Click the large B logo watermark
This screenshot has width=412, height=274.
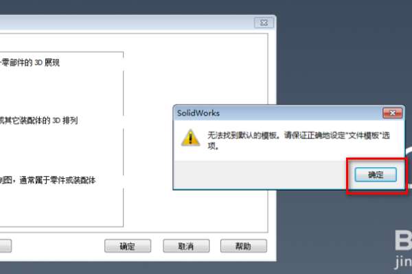403,240
